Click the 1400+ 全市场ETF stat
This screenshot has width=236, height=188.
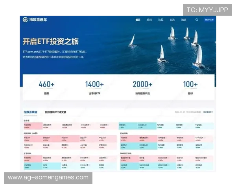[94, 88]
